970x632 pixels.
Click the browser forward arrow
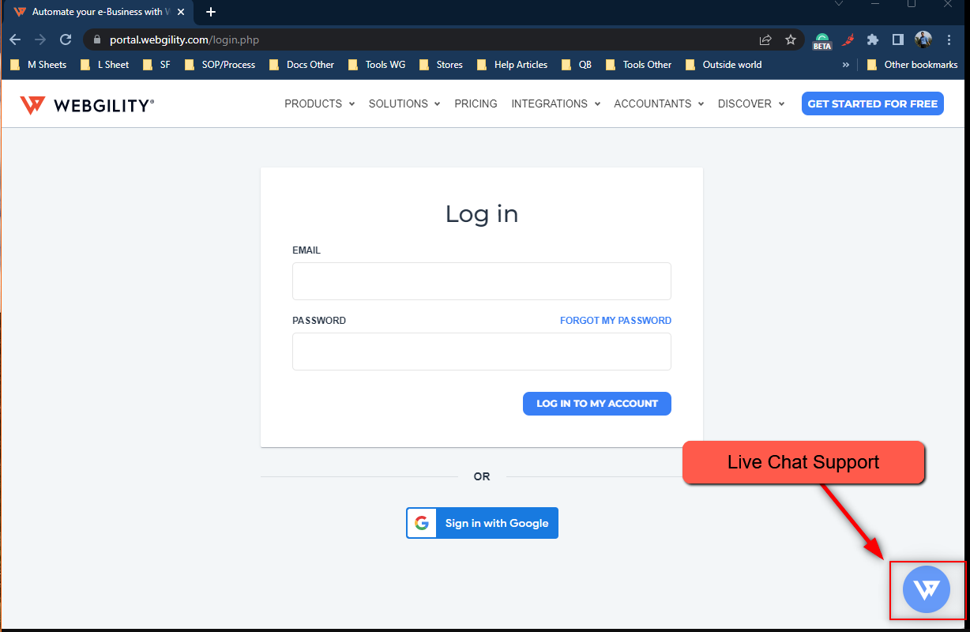point(40,39)
